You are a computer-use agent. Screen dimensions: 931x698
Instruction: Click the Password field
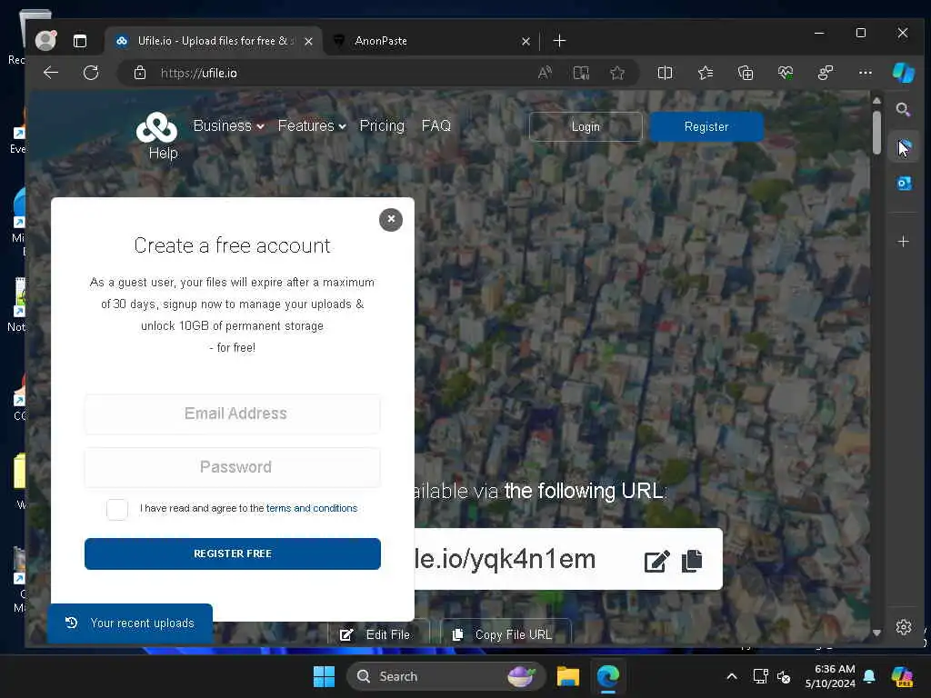(233, 467)
